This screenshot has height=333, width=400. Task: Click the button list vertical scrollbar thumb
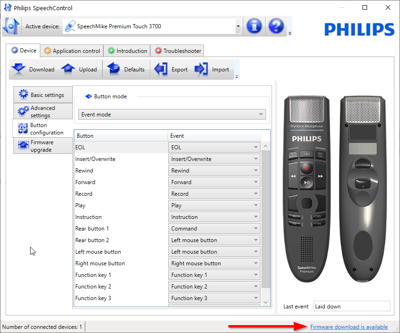[x=266, y=219]
